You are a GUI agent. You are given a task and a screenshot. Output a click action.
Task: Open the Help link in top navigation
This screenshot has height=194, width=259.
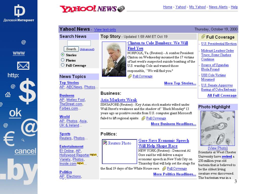click(234, 7)
